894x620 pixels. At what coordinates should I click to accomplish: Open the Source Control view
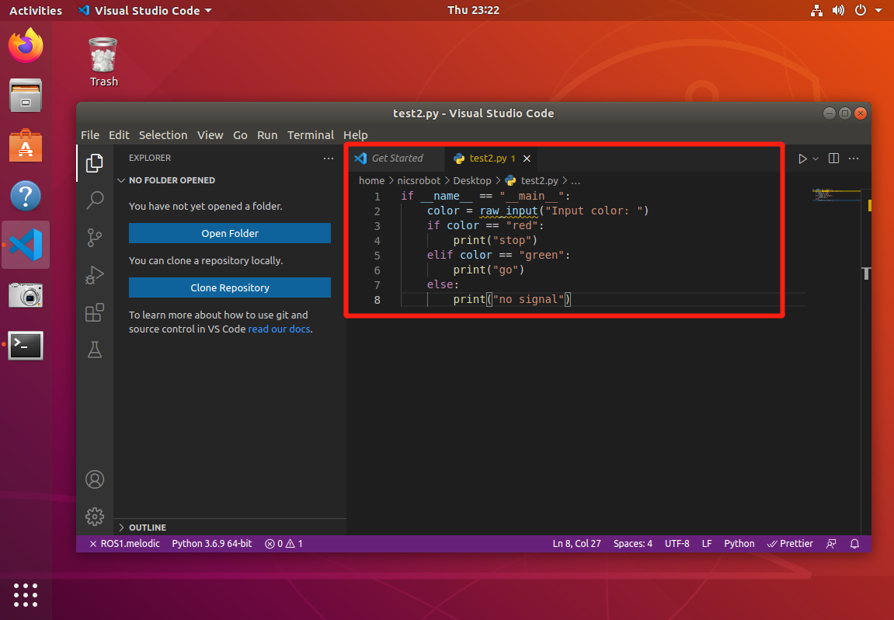click(95, 237)
